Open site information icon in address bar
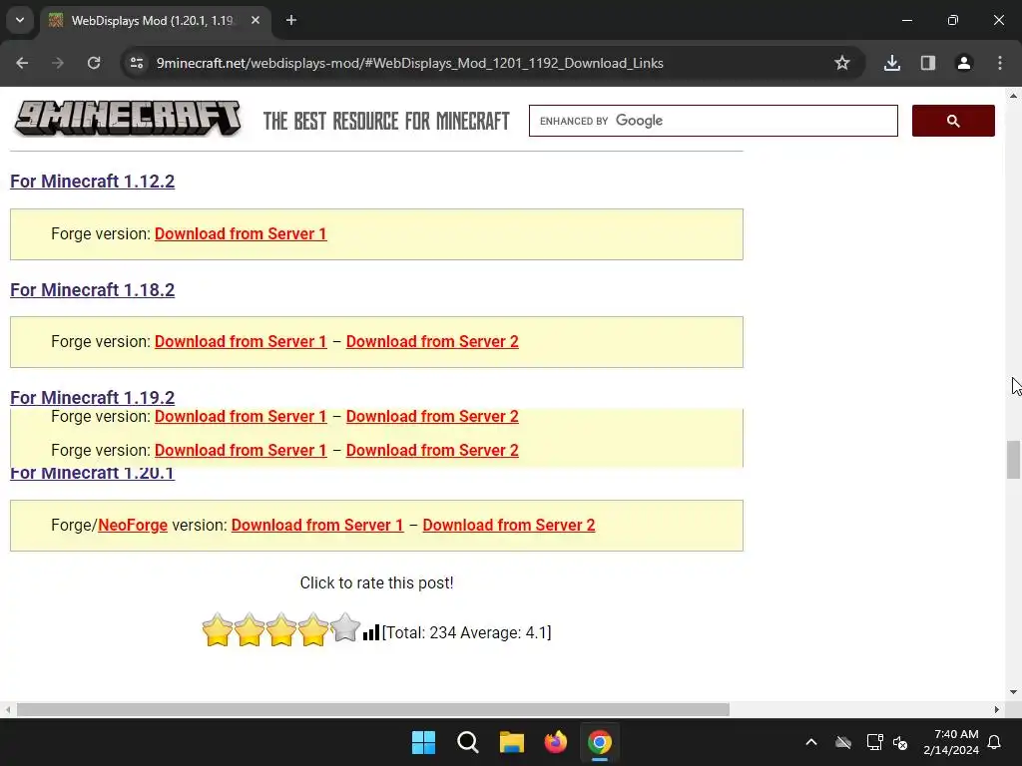Screen dimensions: 1022x766 137,63
